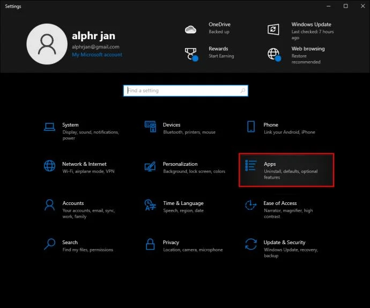
Task: Select the Privacy category title
Action: tap(171, 243)
